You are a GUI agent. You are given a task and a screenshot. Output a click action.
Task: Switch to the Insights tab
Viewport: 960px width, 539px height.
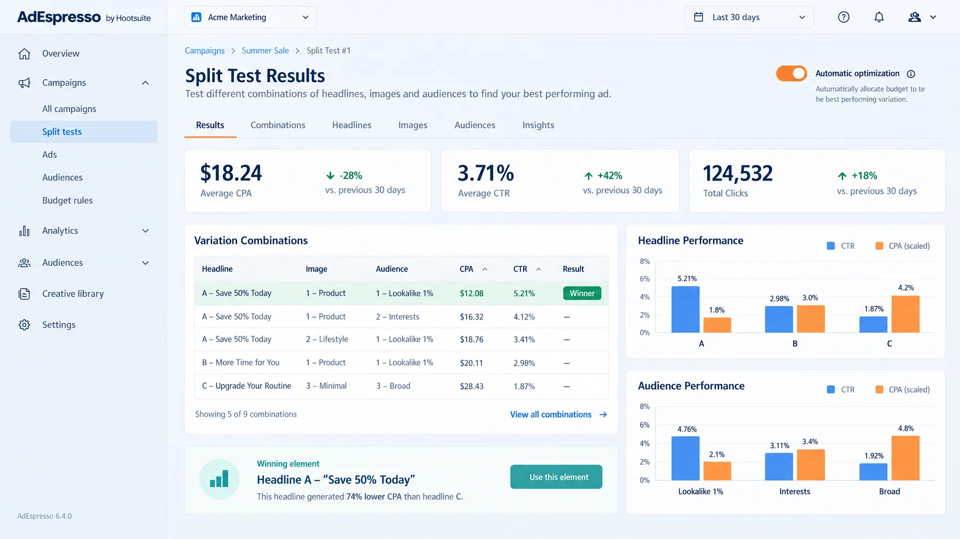tap(538, 126)
